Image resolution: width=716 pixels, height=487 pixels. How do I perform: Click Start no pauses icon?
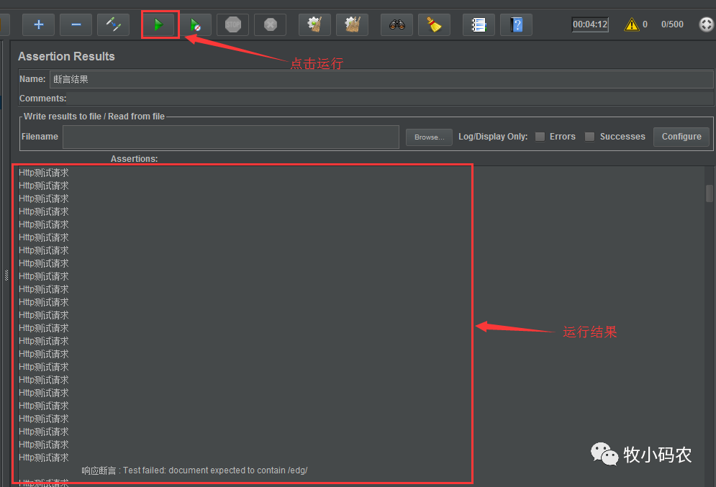click(x=196, y=24)
